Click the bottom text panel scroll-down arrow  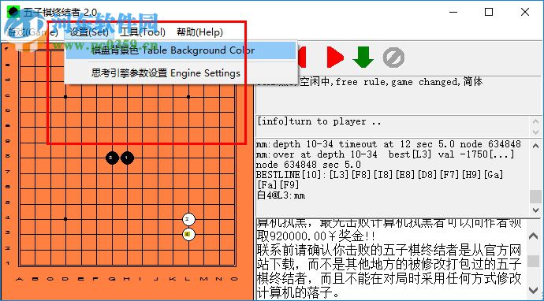(x=533, y=289)
